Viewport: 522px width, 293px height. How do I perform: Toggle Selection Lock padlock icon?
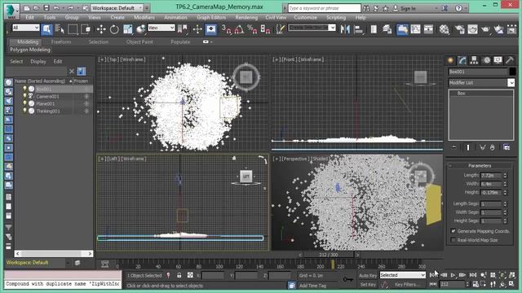coord(179,275)
